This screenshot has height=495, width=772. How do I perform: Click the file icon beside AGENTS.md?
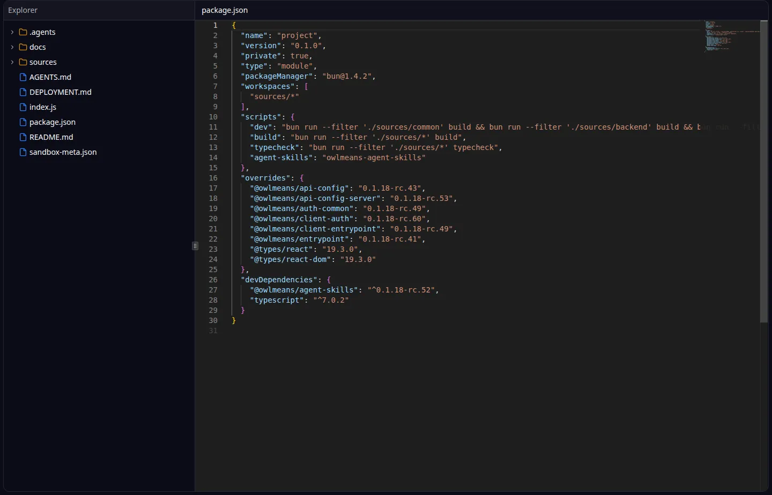coord(23,77)
